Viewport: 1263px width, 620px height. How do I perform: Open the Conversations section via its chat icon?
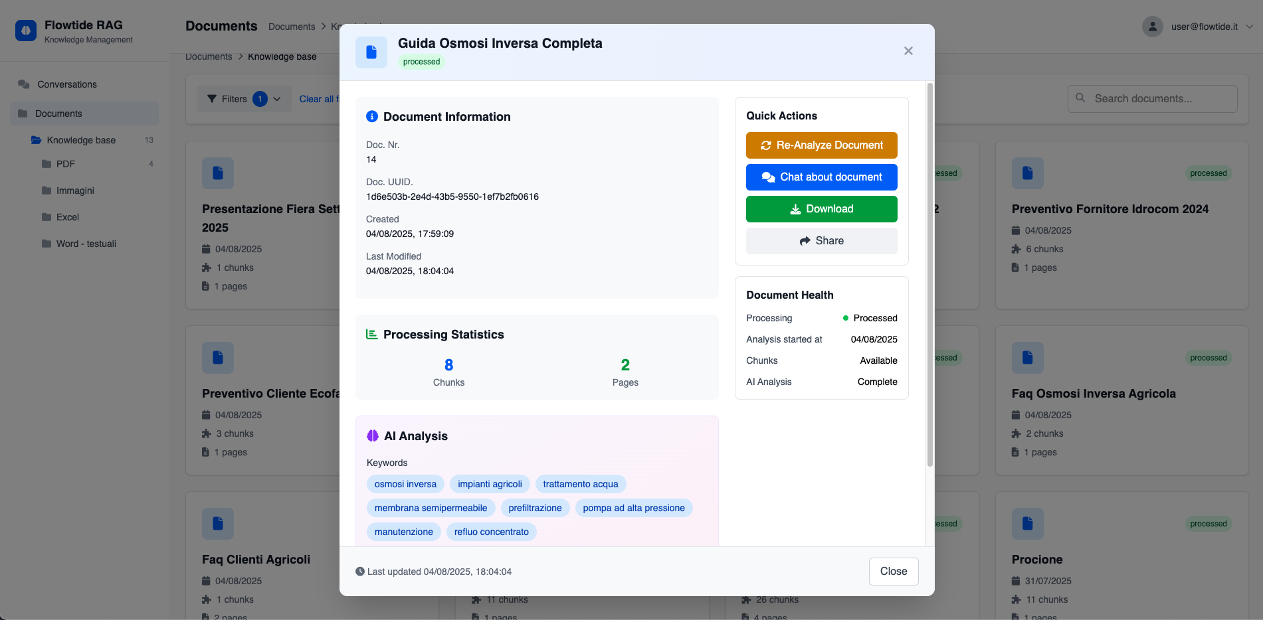[25, 84]
